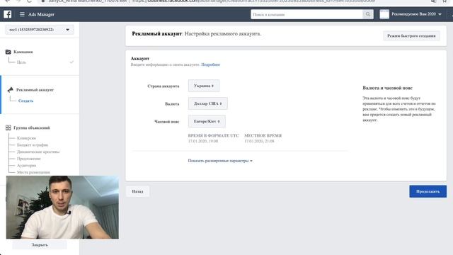This screenshot has width=453, height=255.
Task: Open Аудитория item in sidebar
Action: pos(26,165)
